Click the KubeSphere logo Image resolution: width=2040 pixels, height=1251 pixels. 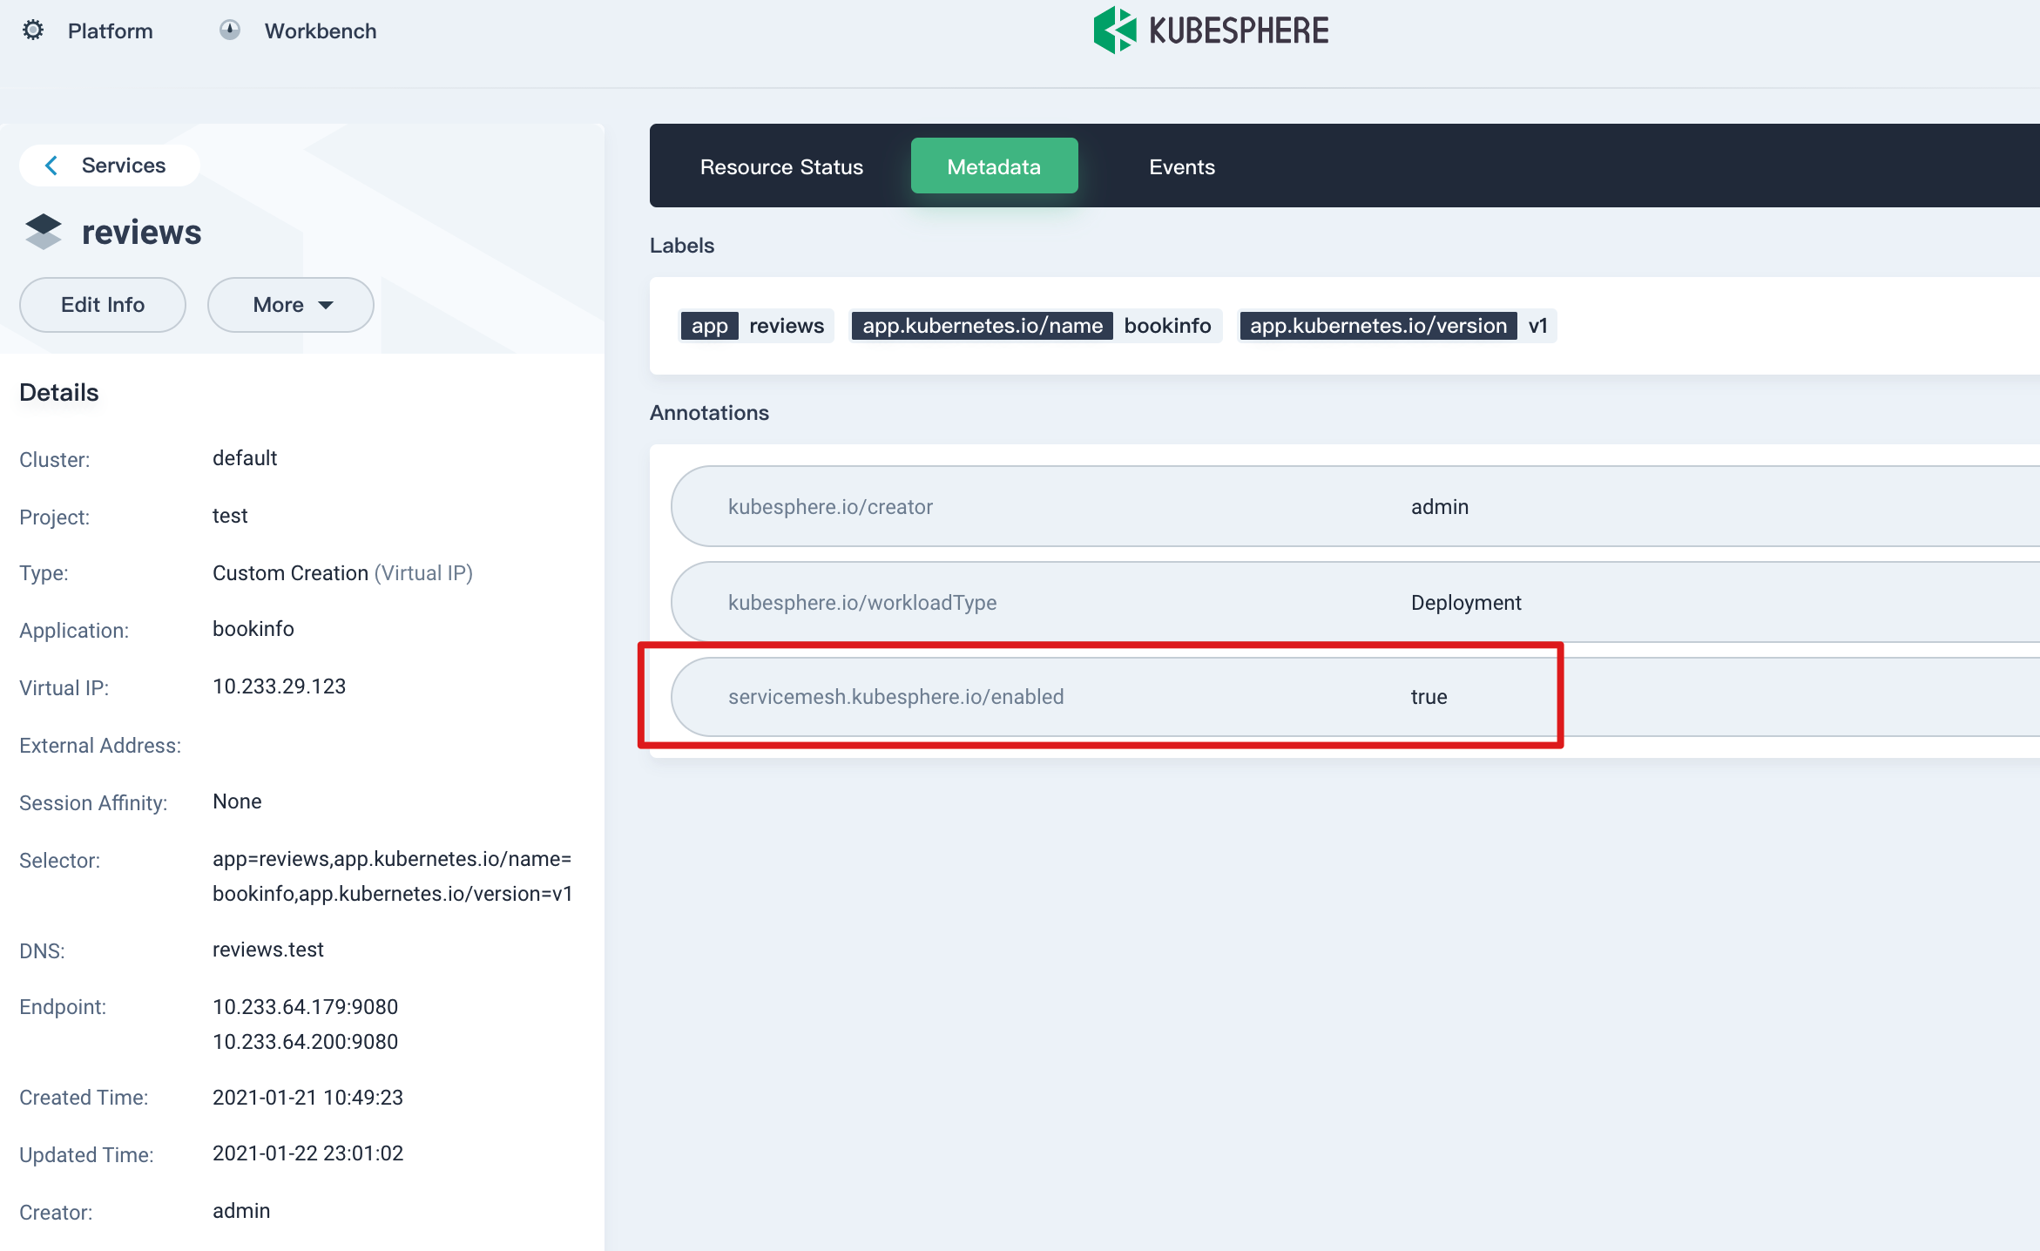[x=1211, y=29]
